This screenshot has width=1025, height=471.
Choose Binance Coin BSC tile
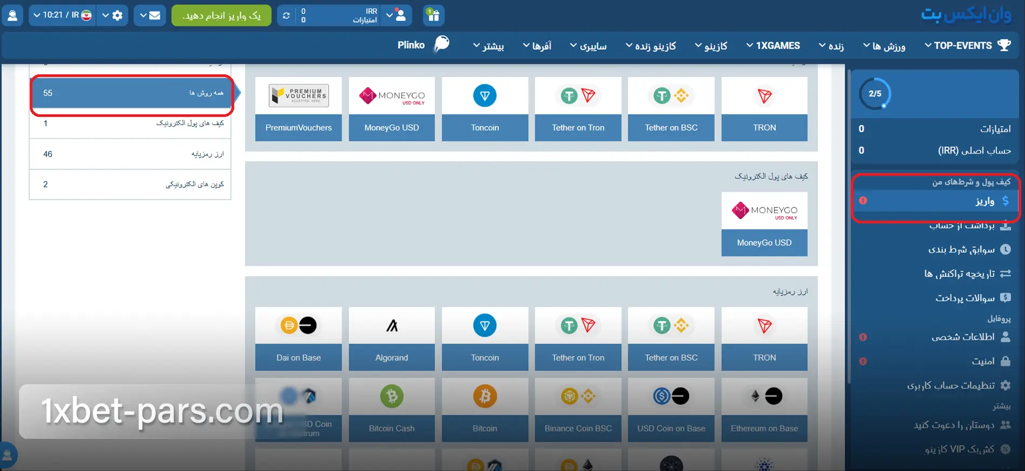[x=578, y=410]
